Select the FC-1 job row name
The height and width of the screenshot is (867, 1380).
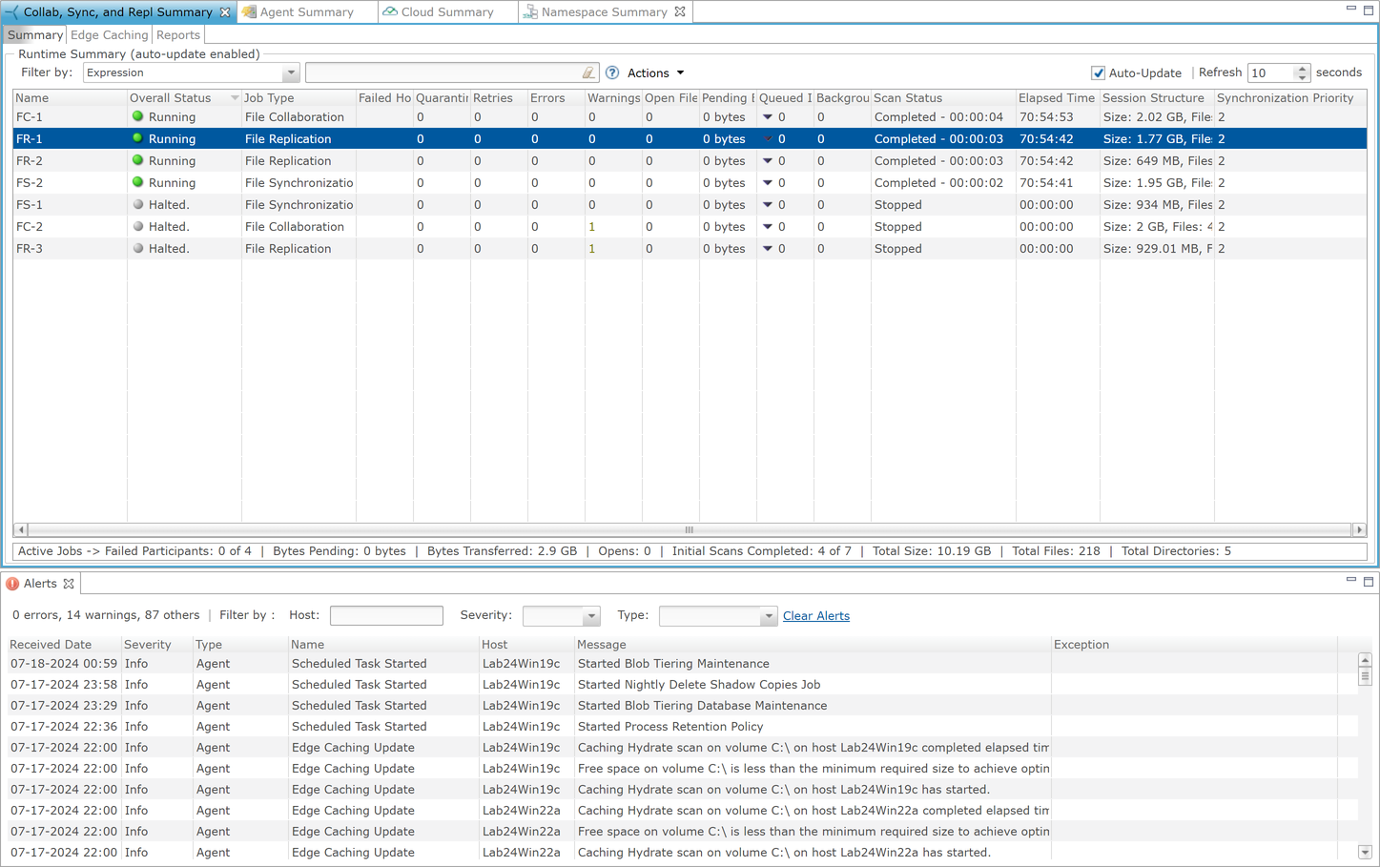[x=30, y=117]
